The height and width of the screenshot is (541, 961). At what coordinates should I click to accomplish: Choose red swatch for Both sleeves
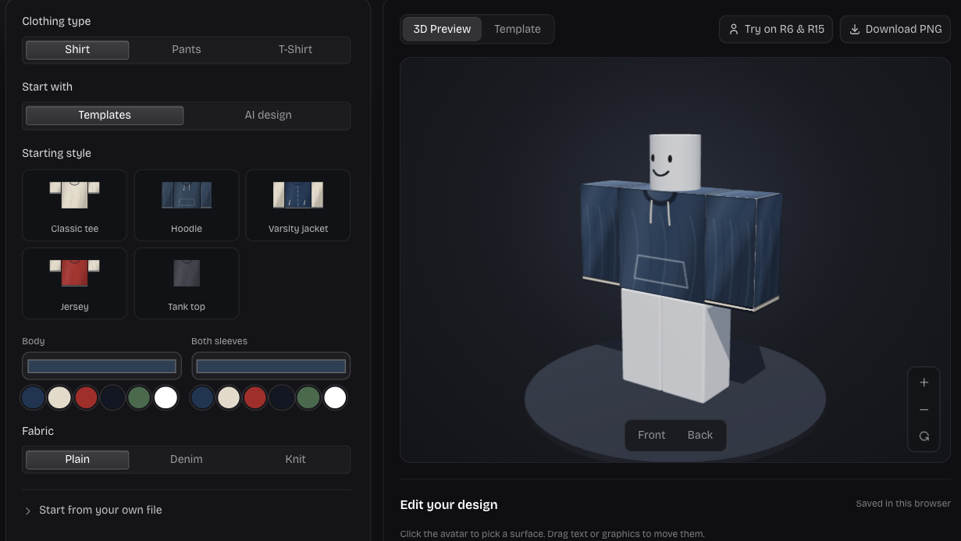click(255, 397)
